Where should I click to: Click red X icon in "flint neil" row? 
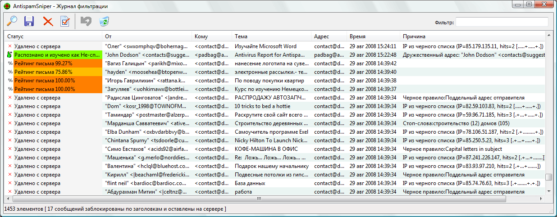pyautogui.click(x=9, y=183)
